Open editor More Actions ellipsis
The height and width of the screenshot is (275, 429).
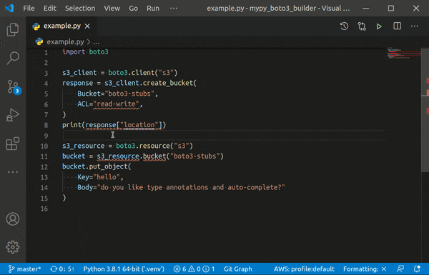click(x=415, y=26)
